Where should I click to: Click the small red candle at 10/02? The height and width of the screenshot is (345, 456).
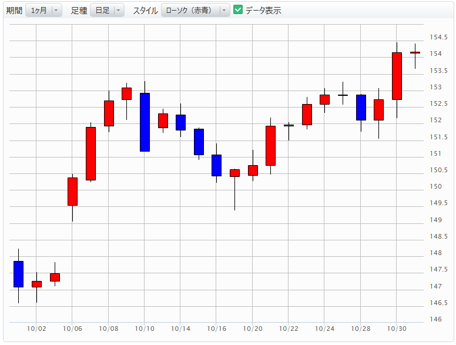click(x=36, y=284)
